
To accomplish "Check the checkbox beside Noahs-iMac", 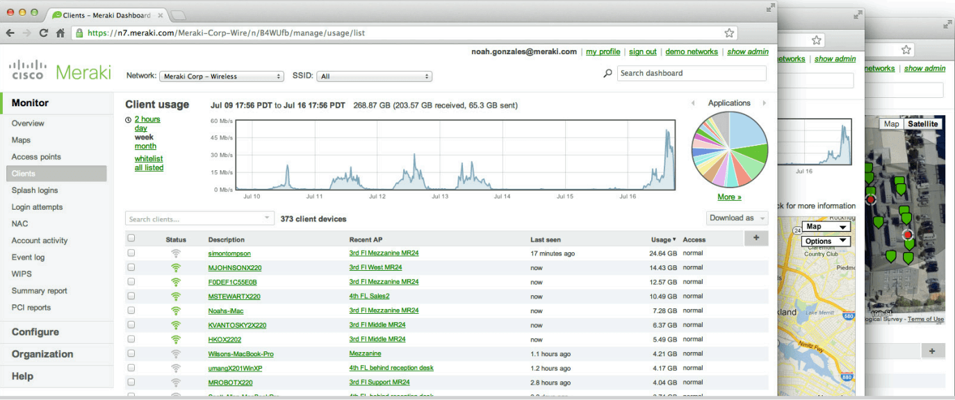I will click(x=131, y=310).
